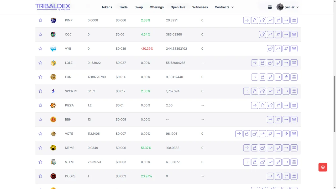Click the $0.066 PIMP price

point(121,20)
